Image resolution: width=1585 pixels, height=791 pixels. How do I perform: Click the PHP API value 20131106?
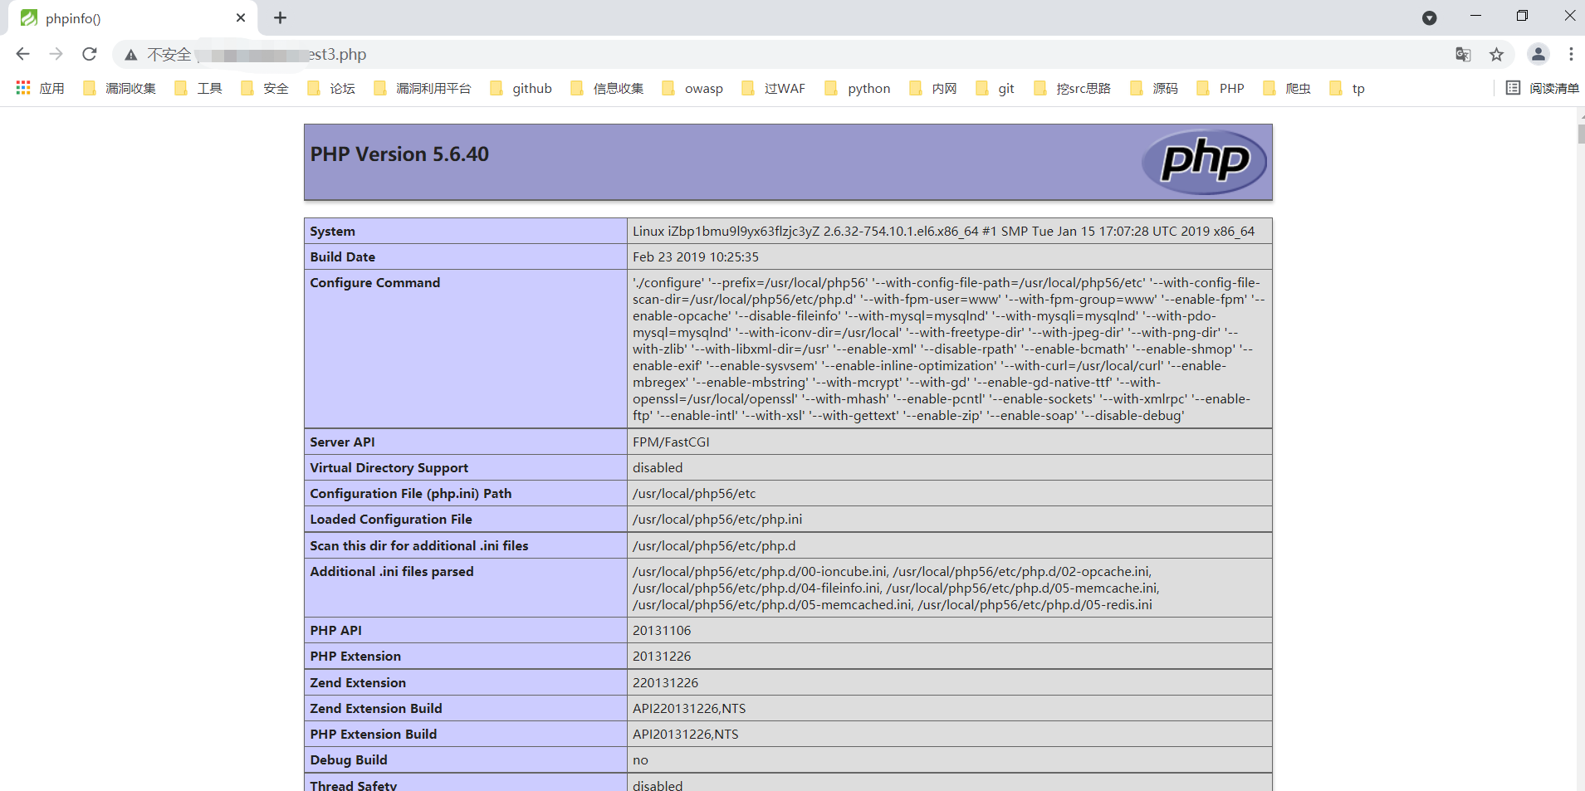pyautogui.click(x=662, y=631)
